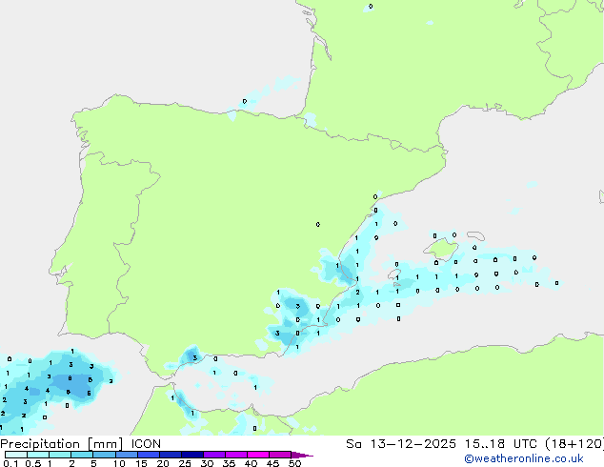This screenshot has width=604, height=467.
Task: Click Mallorca island on the map
Action: point(441,250)
